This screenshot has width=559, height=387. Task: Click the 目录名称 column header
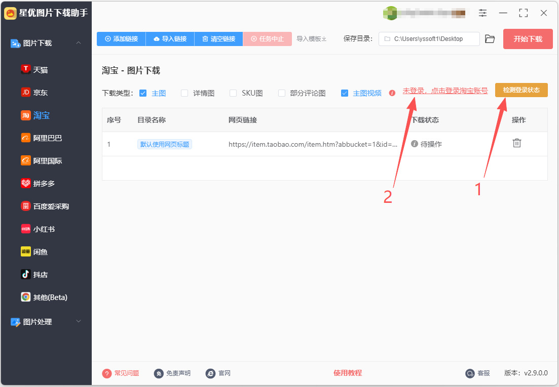coord(152,120)
